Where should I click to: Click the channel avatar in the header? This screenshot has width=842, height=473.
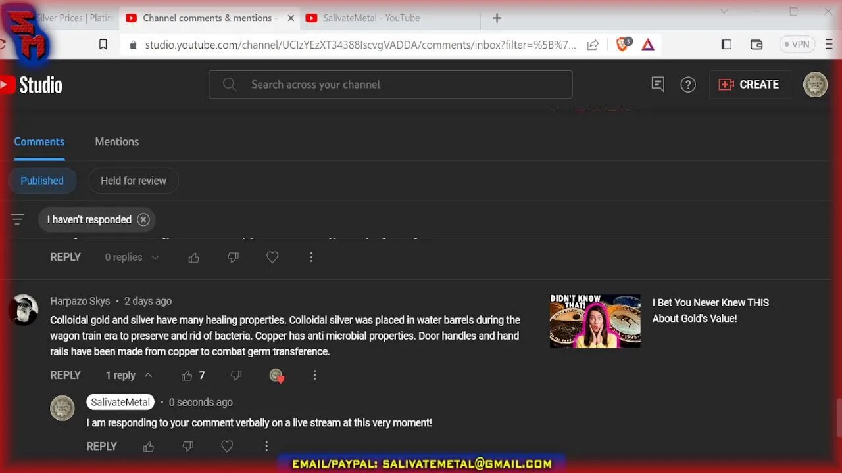pyautogui.click(x=815, y=85)
